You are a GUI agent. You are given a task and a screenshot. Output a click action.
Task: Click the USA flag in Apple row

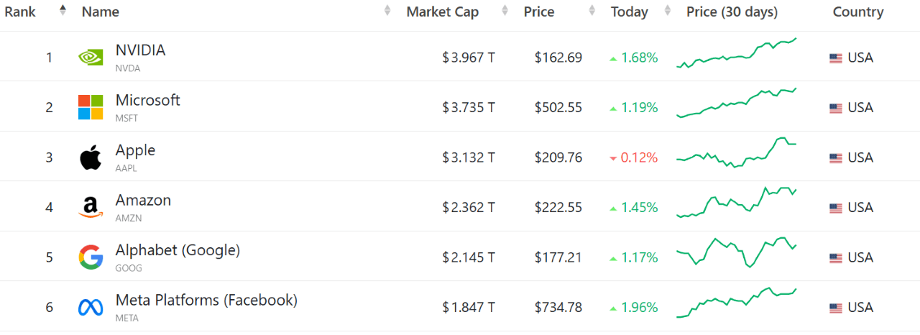tap(835, 158)
